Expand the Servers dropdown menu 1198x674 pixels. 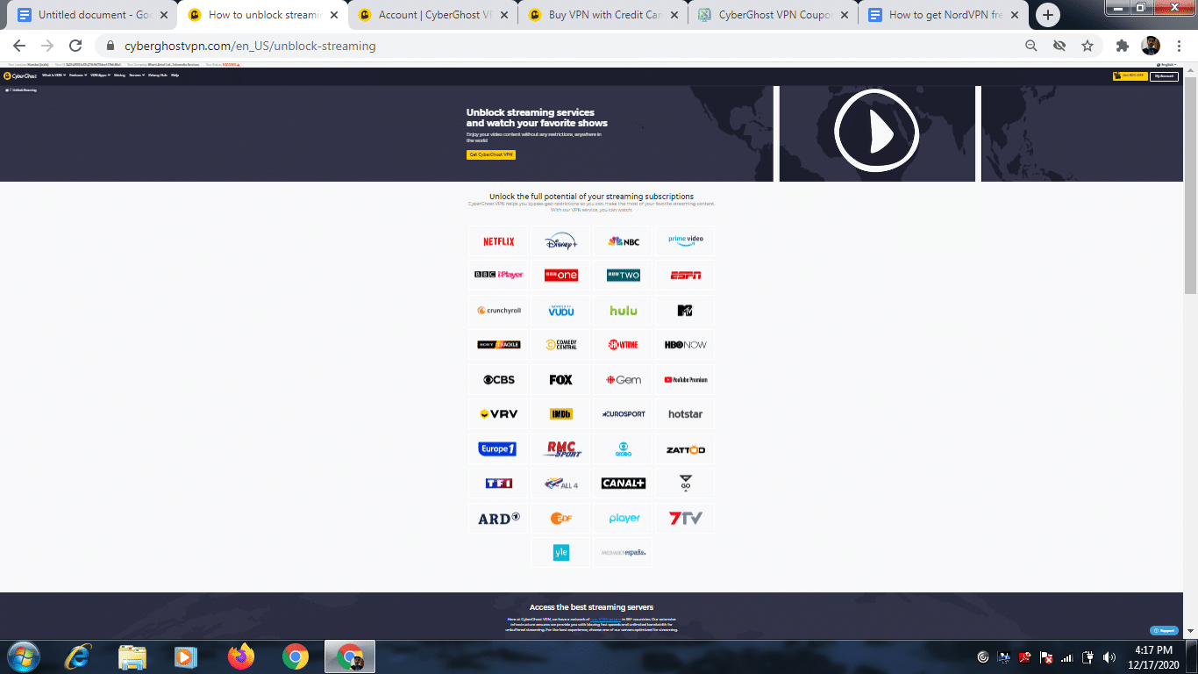[137, 75]
